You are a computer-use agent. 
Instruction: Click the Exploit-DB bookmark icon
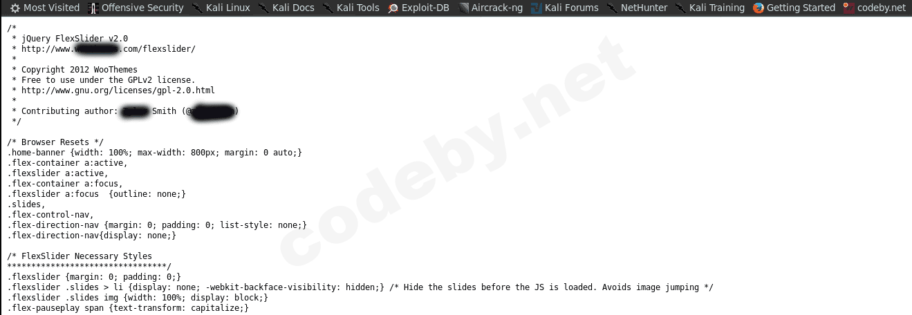coord(393,8)
